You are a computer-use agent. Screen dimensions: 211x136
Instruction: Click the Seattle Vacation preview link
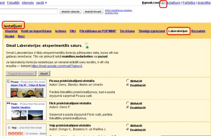[21, 107]
